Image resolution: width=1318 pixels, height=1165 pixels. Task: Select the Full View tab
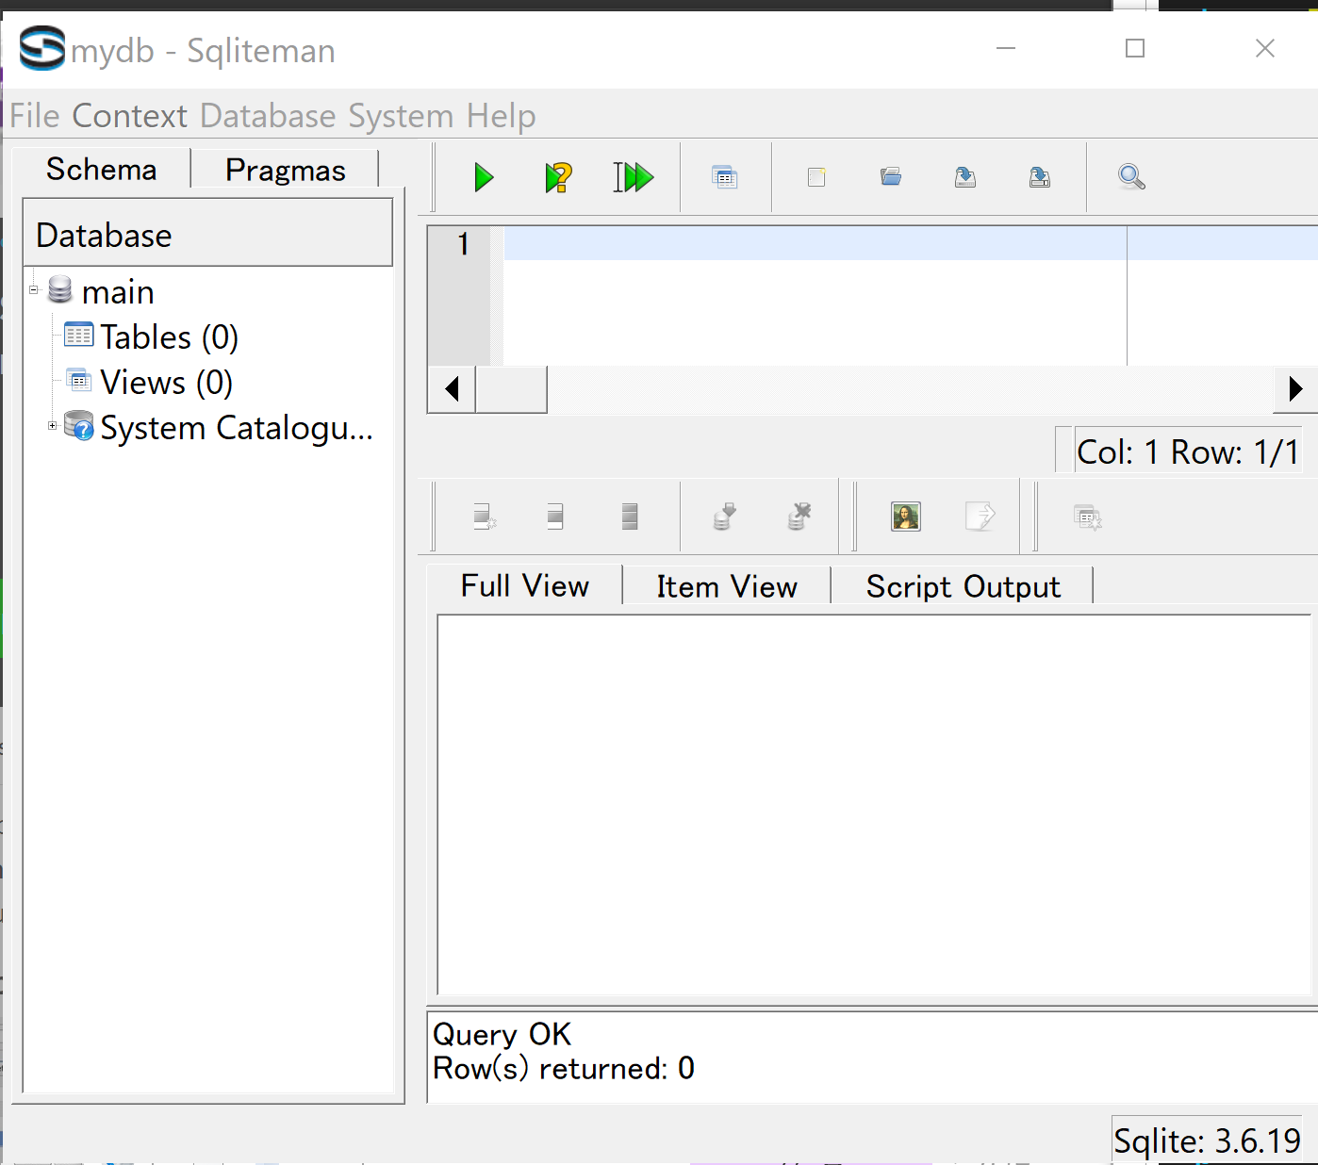click(x=525, y=586)
